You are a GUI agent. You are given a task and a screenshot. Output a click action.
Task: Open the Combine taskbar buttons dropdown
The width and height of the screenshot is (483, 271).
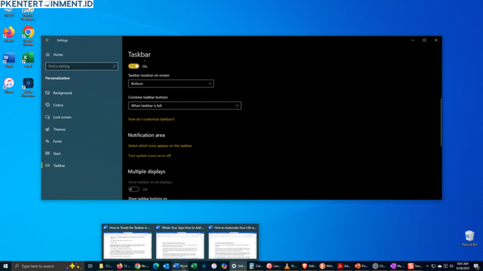tap(184, 106)
